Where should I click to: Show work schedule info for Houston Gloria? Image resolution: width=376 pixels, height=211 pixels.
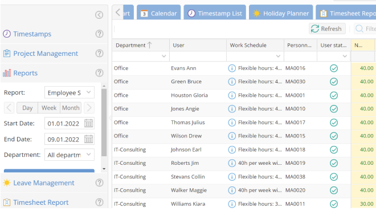(232, 95)
